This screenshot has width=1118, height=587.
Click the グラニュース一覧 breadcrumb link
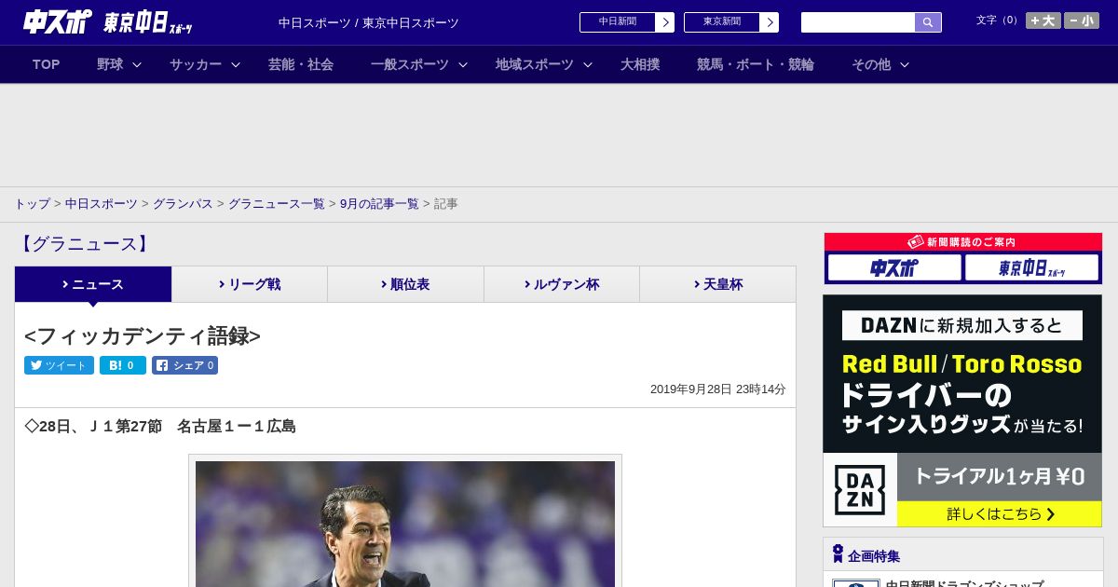pos(277,203)
